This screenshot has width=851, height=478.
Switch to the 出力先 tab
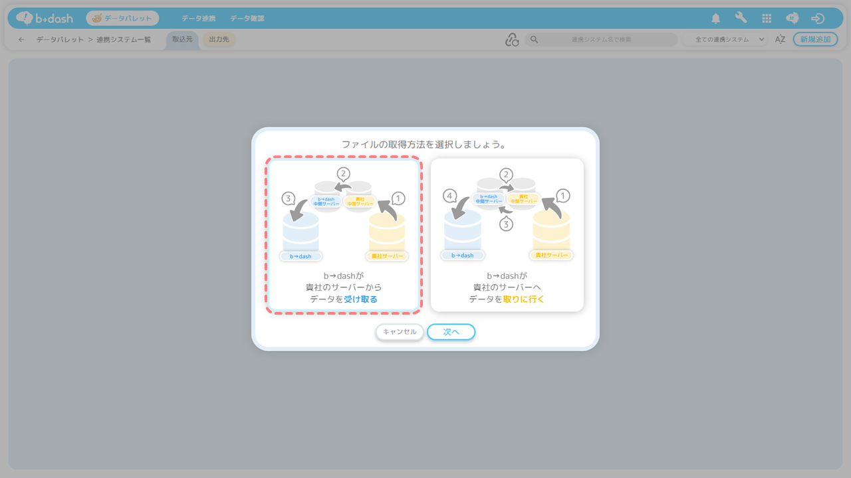[219, 40]
